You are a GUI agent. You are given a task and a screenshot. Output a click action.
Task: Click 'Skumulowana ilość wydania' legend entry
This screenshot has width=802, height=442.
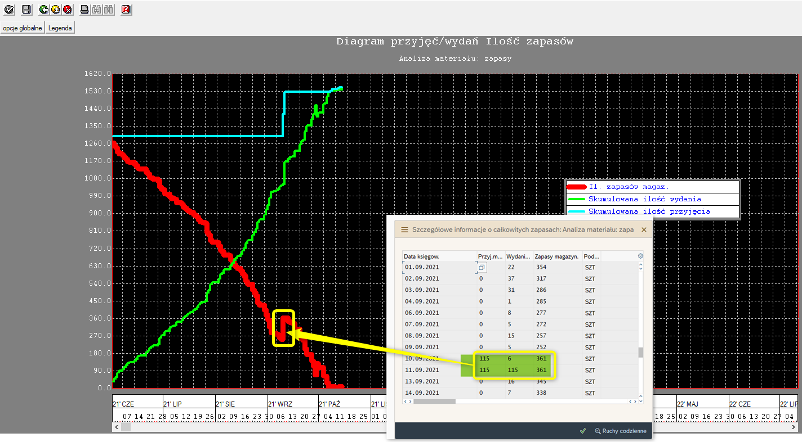[644, 199]
